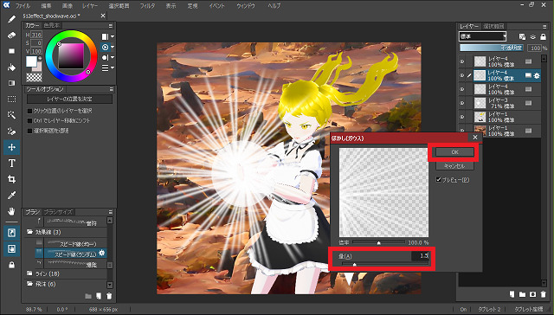
Task: Click OK in the blur dialog
Action: (454, 152)
